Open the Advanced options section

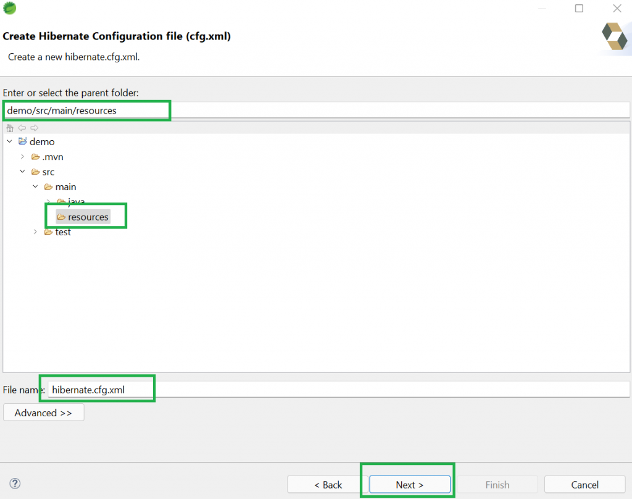click(x=44, y=413)
